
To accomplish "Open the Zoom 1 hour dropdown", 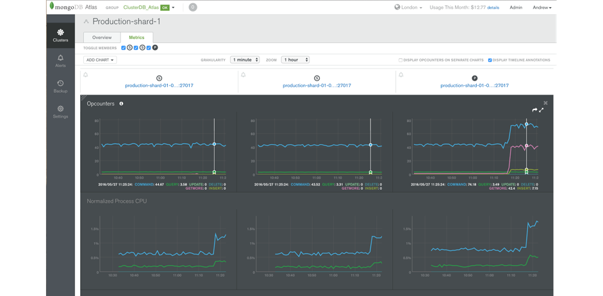I will pyautogui.click(x=295, y=60).
